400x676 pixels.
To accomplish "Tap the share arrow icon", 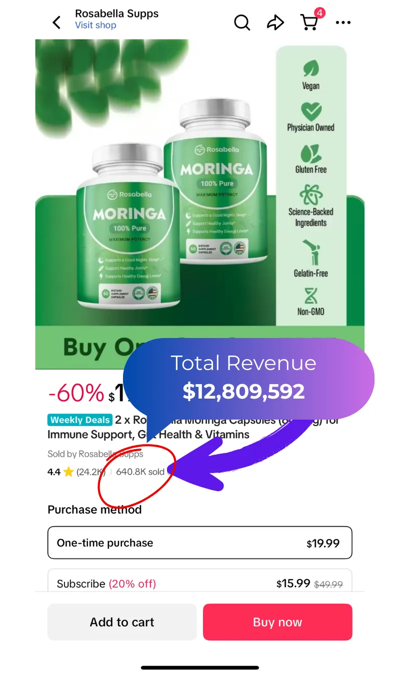I will (275, 23).
